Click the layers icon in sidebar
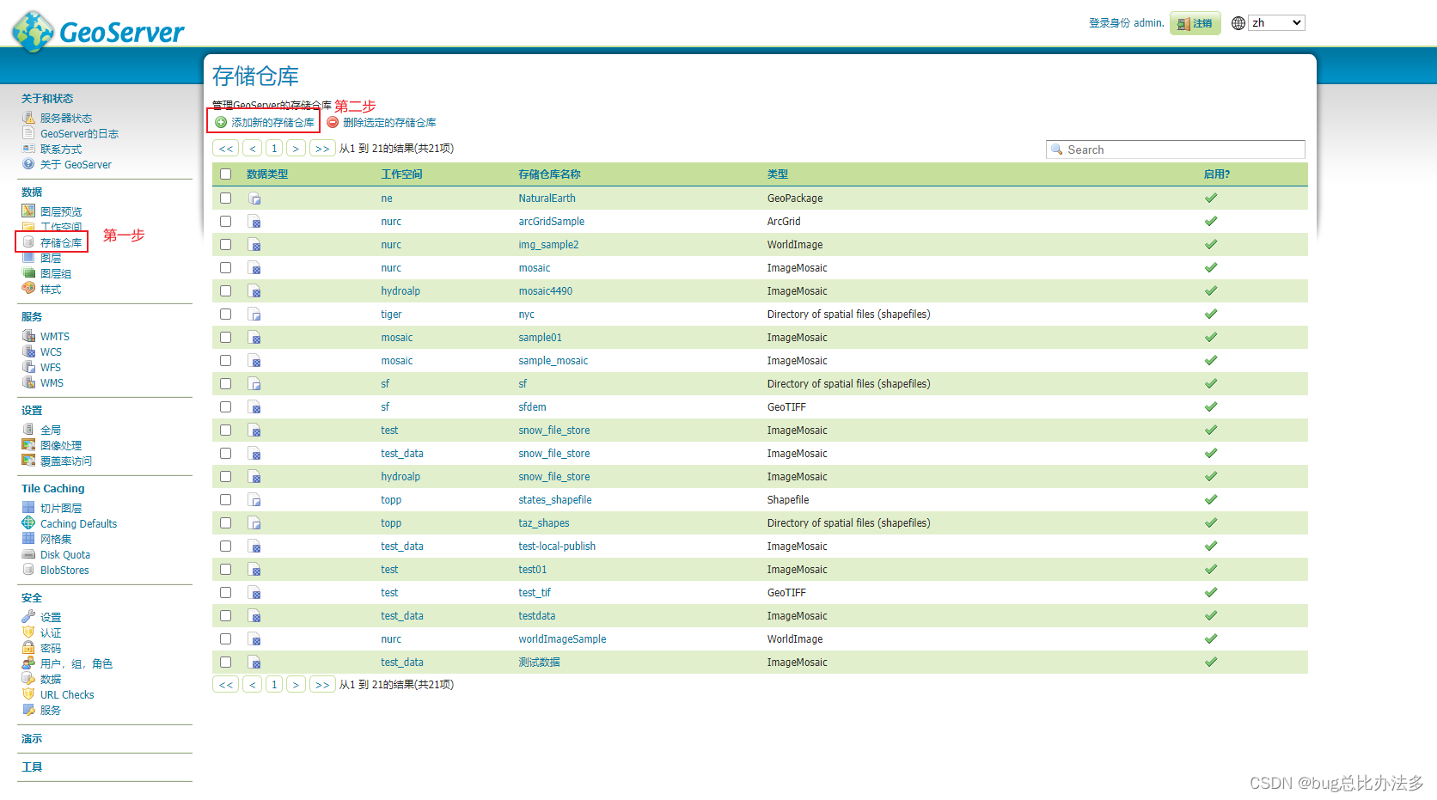This screenshot has height=800, width=1437. tap(28, 258)
